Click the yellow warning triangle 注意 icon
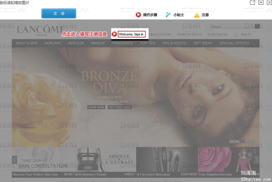Viewport: 272px width, 182px height. click(x=197, y=15)
